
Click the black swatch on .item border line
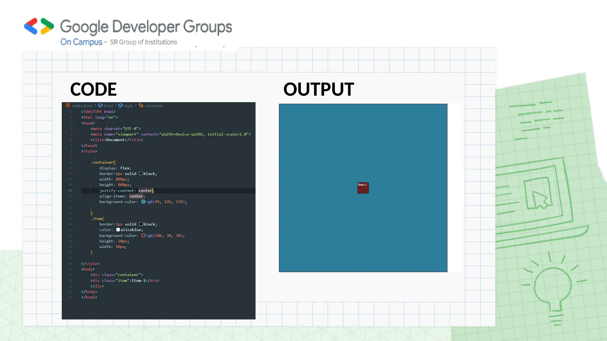[141, 224]
